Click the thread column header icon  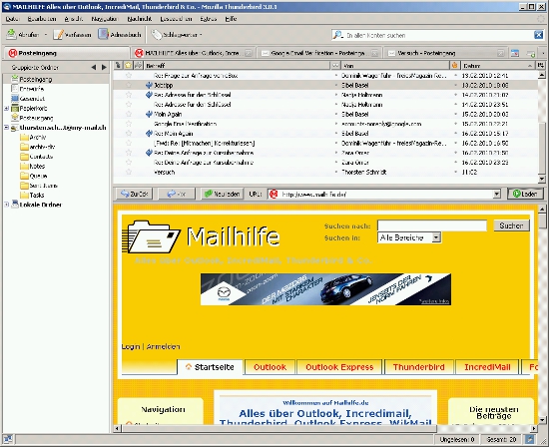point(118,65)
